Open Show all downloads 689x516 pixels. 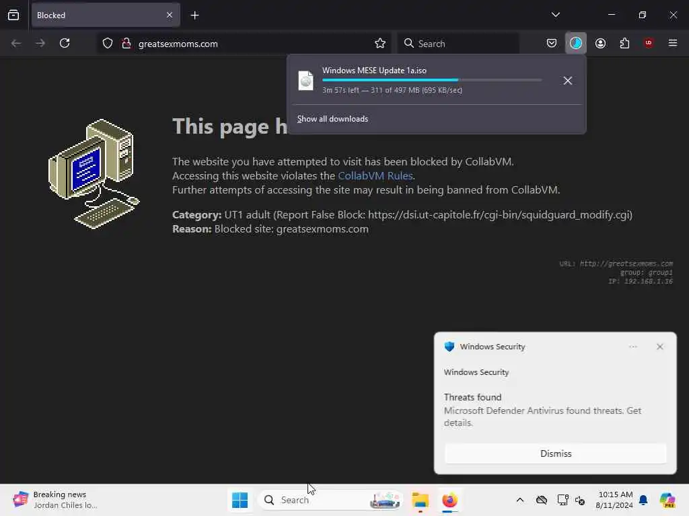click(x=332, y=119)
